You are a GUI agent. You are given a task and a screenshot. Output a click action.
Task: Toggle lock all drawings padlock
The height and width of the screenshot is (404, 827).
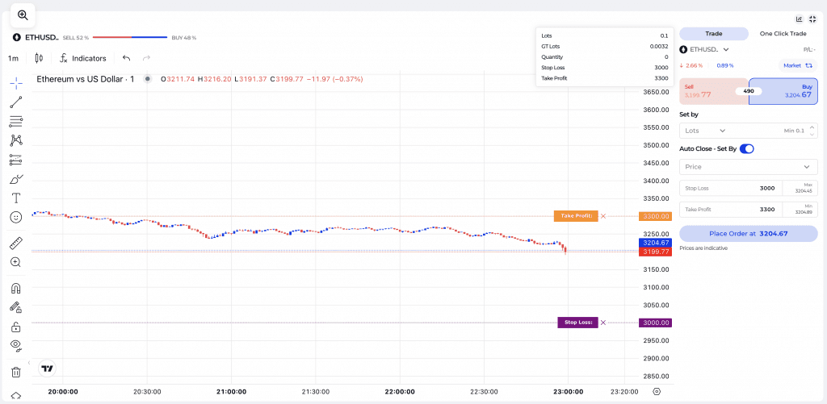(16, 327)
